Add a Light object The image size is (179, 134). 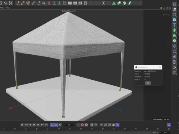click(175, 72)
